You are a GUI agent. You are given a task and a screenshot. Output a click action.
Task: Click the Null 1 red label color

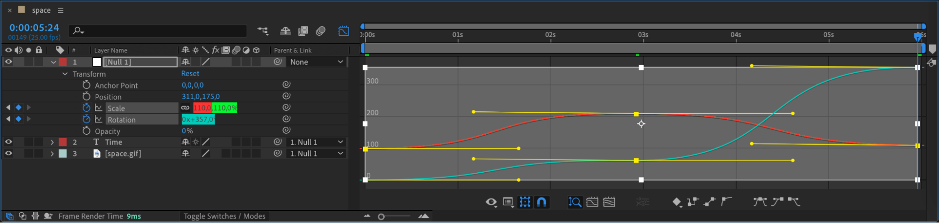click(62, 62)
